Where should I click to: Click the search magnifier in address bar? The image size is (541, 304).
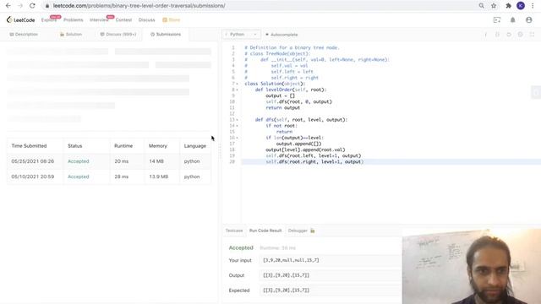(x=481, y=6)
